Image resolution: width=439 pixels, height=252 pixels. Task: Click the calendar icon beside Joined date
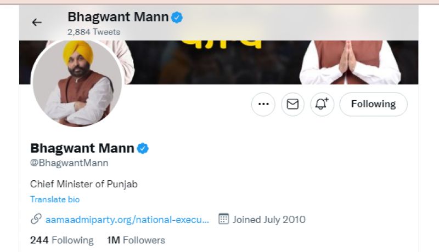point(223,219)
